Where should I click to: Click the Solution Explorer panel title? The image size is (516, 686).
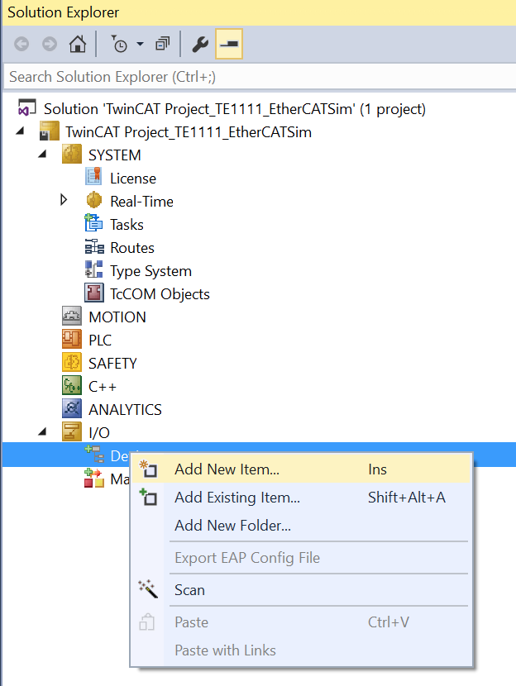coord(63,12)
